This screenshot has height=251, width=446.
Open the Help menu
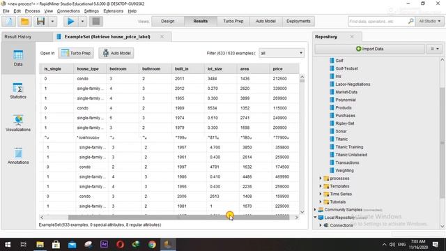(x=132, y=11)
